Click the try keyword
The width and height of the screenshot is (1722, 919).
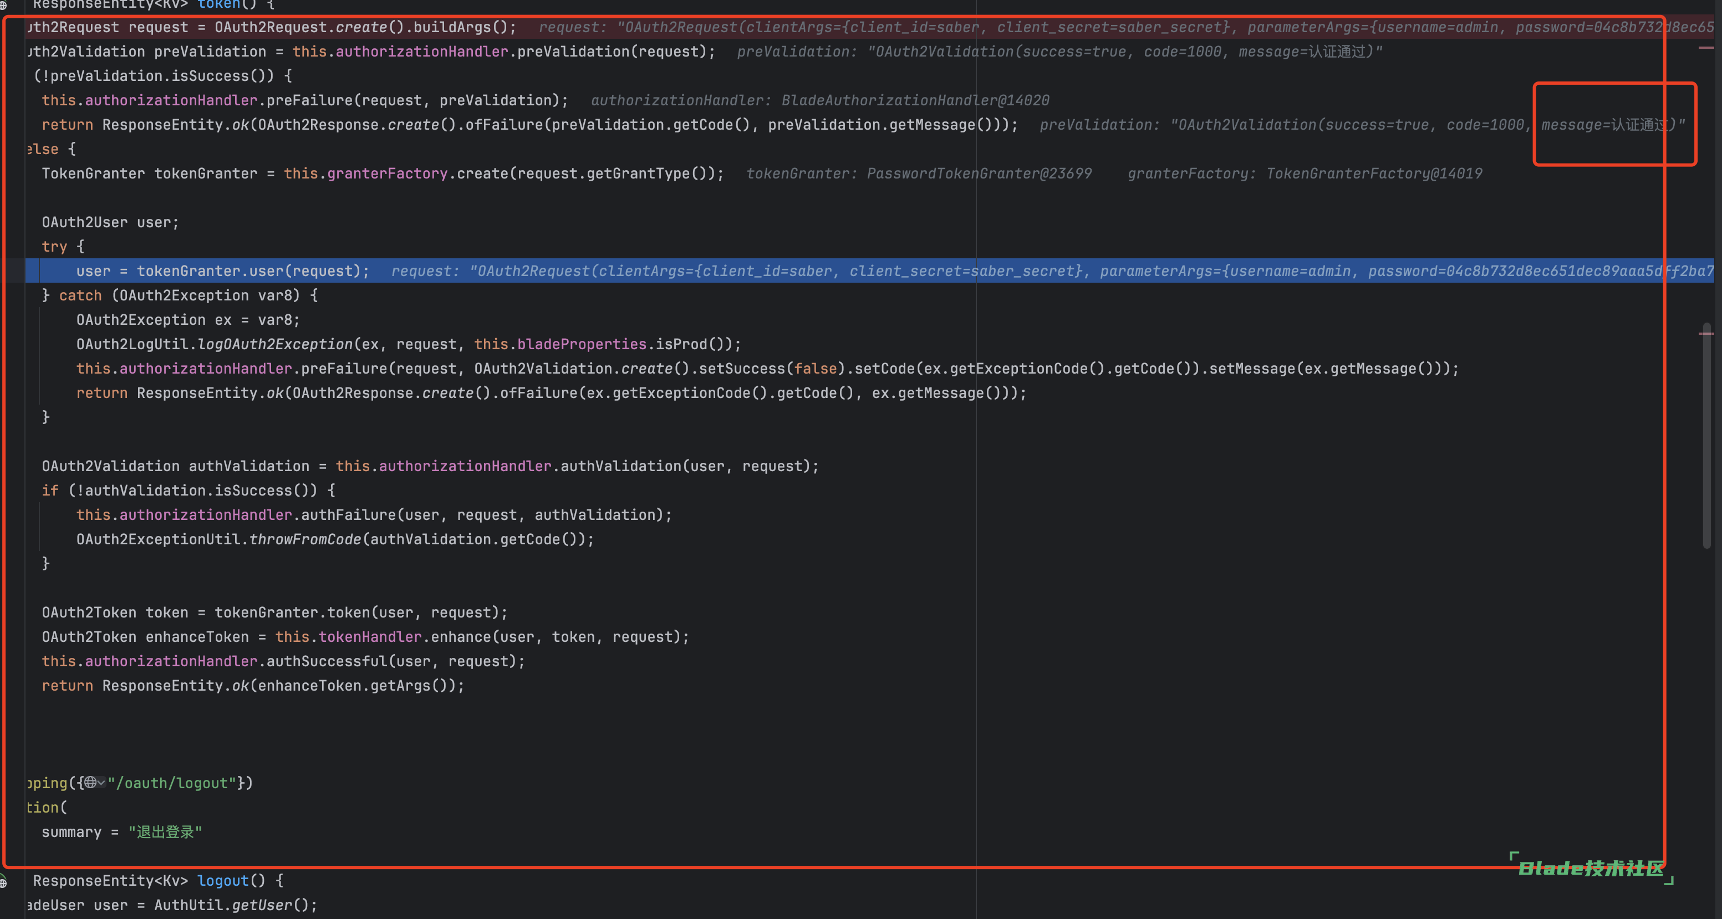[x=54, y=247]
